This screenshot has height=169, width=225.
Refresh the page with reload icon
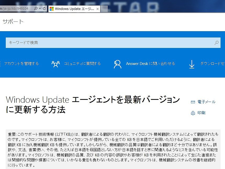pyautogui.click(x=44, y=9)
